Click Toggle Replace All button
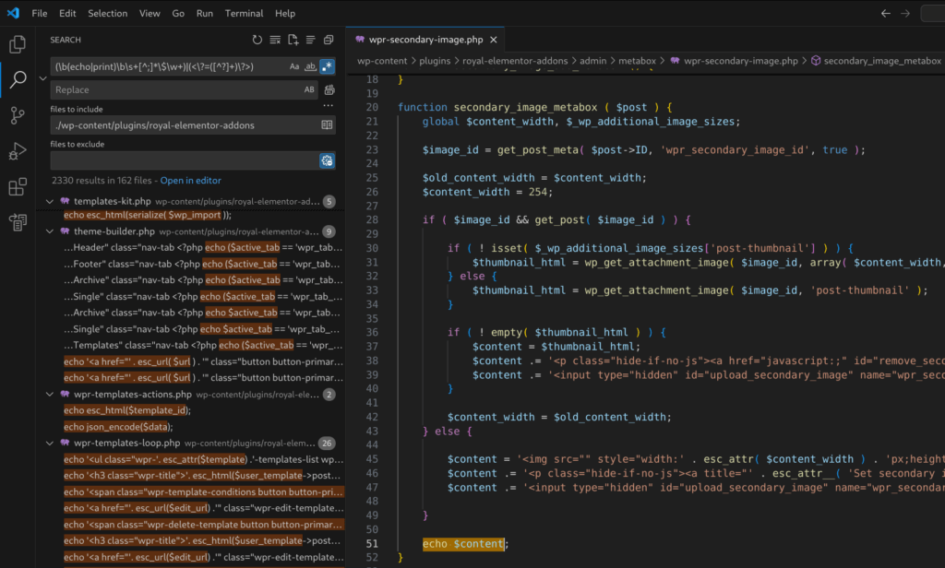Viewport: 945px width, 568px height. [329, 89]
